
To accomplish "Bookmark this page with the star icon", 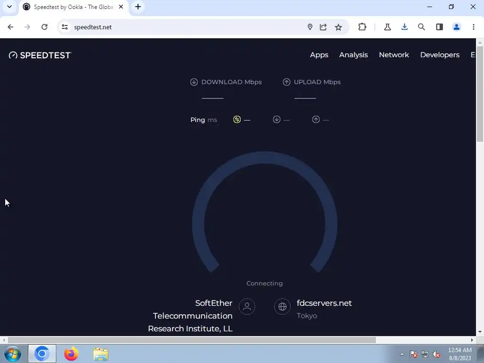I will [x=338, y=27].
